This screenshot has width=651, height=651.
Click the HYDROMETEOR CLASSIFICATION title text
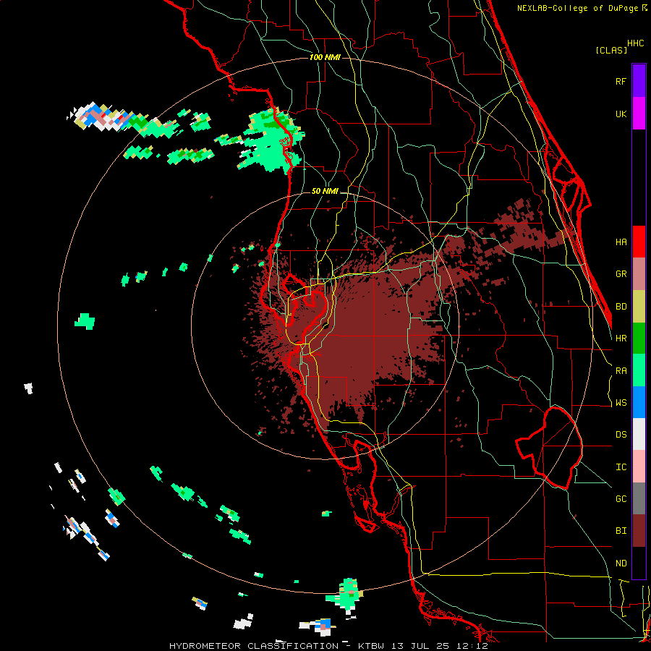coord(254,646)
